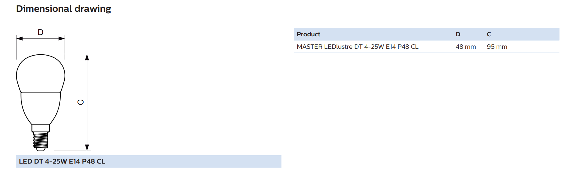Click the Dimensional drawing heading
The height and width of the screenshot is (176, 571).
click(63, 9)
